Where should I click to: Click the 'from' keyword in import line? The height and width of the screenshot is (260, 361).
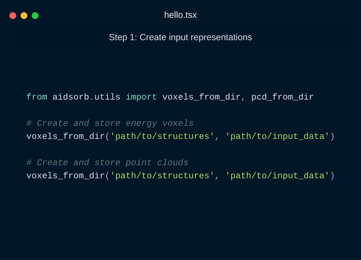[37, 97]
